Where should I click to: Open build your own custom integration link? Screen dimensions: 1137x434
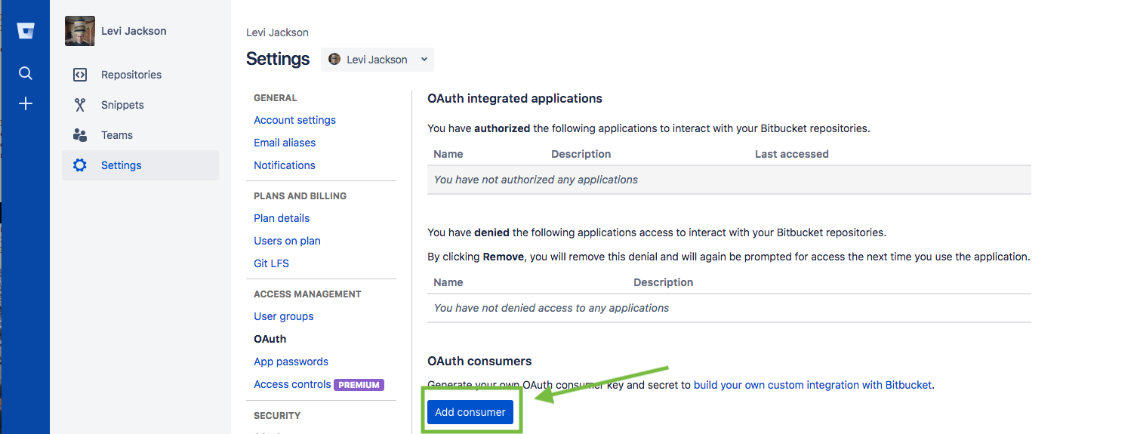813,385
